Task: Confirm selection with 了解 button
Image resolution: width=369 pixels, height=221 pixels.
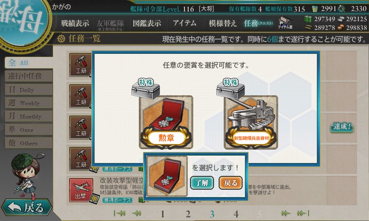Action: pyautogui.click(x=202, y=183)
